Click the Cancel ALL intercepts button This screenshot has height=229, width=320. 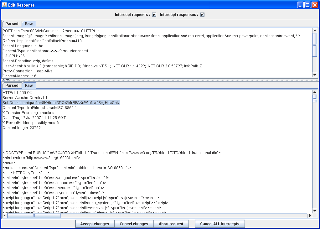pyautogui.click(x=219, y=224)
